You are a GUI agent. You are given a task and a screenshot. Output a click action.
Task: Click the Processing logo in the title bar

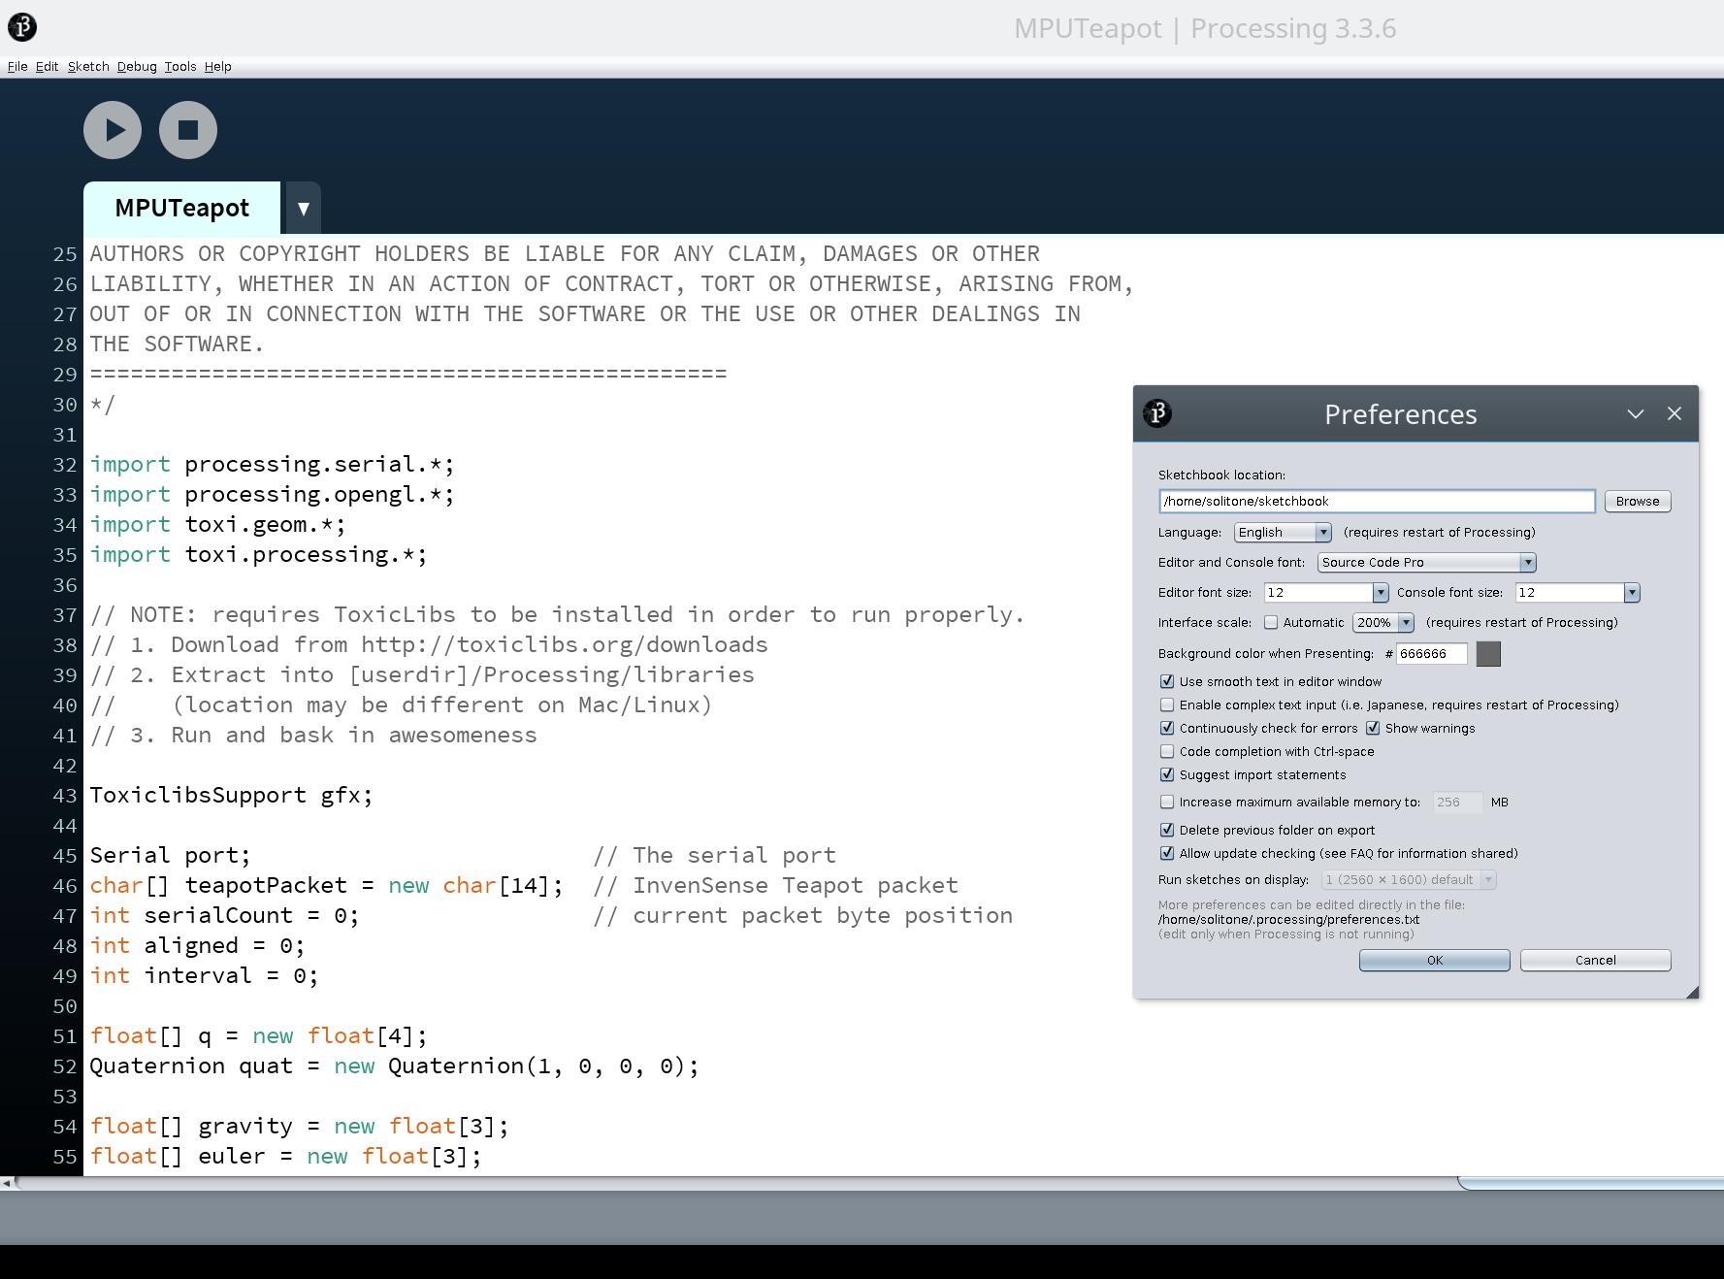pyautogui.click(x=22, y=27)
